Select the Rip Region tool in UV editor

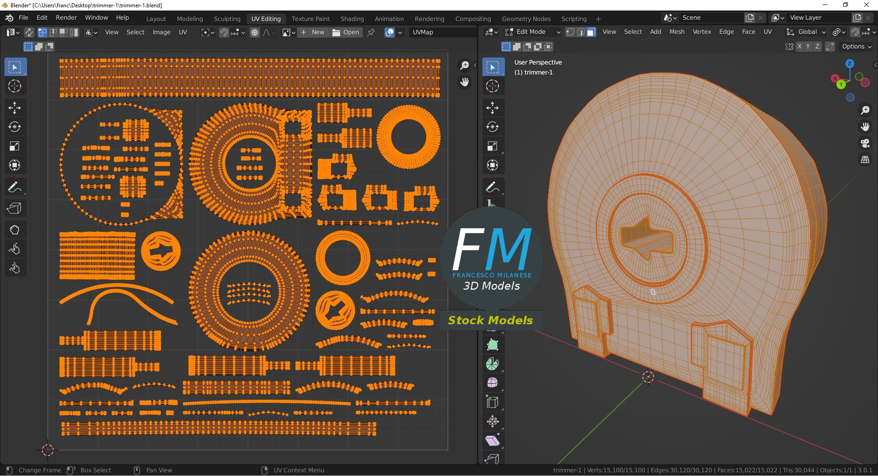[15, 209]
